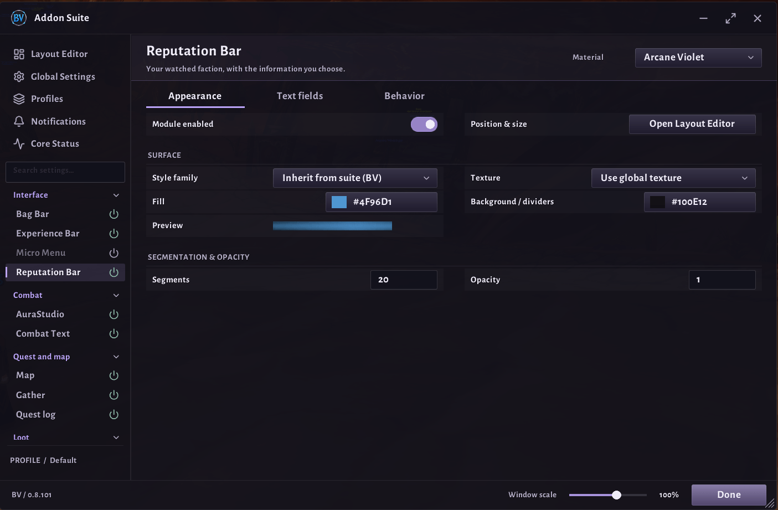This screenshot has width=778, height=510.
Task: Toggle power icon for Micro Menu
Action: (114, 253)
